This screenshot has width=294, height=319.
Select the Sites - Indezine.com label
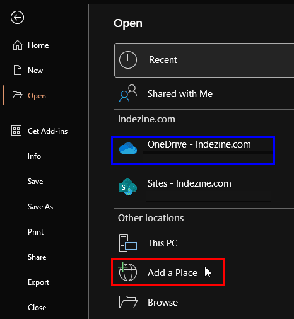(x=189, y=183)
